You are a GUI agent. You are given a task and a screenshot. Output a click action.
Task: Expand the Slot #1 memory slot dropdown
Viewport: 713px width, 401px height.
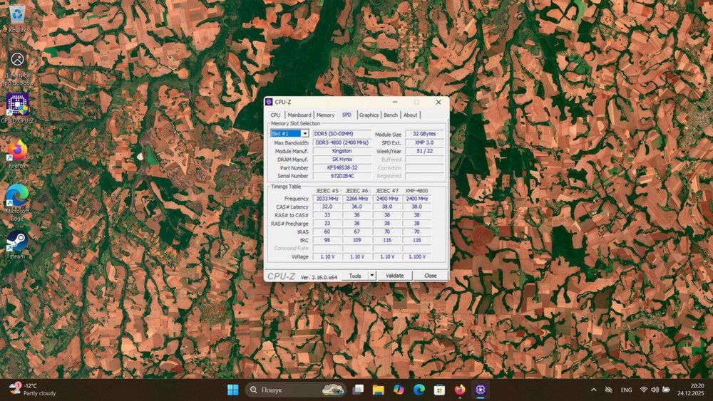[304, 133]
